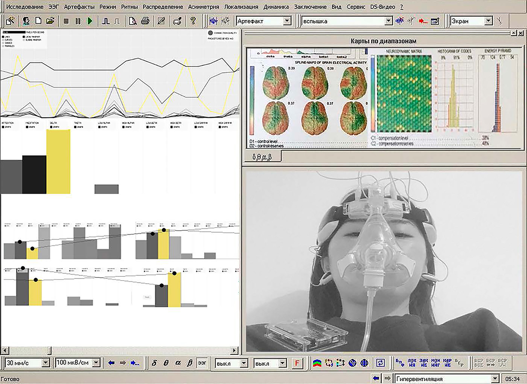527x384 pixels.
Task: Click the brush tool icon
Action: (177, 21)
